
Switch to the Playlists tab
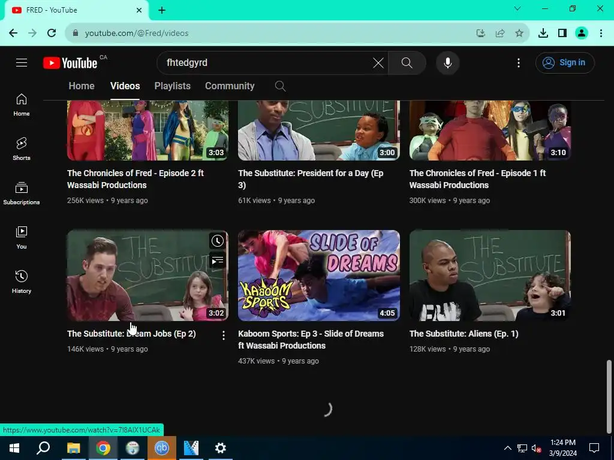(172, 86)
